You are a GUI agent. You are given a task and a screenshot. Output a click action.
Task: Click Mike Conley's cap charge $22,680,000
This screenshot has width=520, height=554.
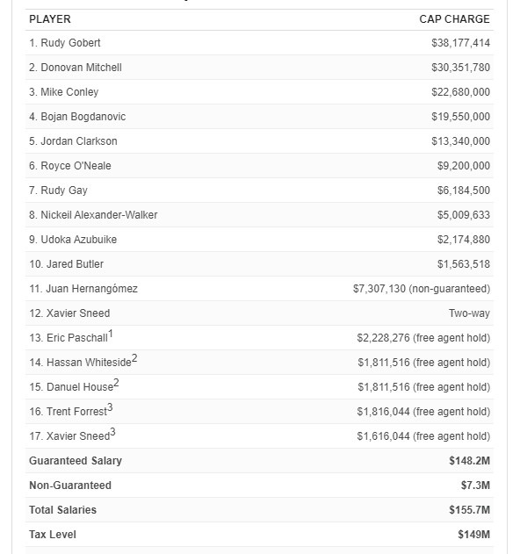point(460,92)
